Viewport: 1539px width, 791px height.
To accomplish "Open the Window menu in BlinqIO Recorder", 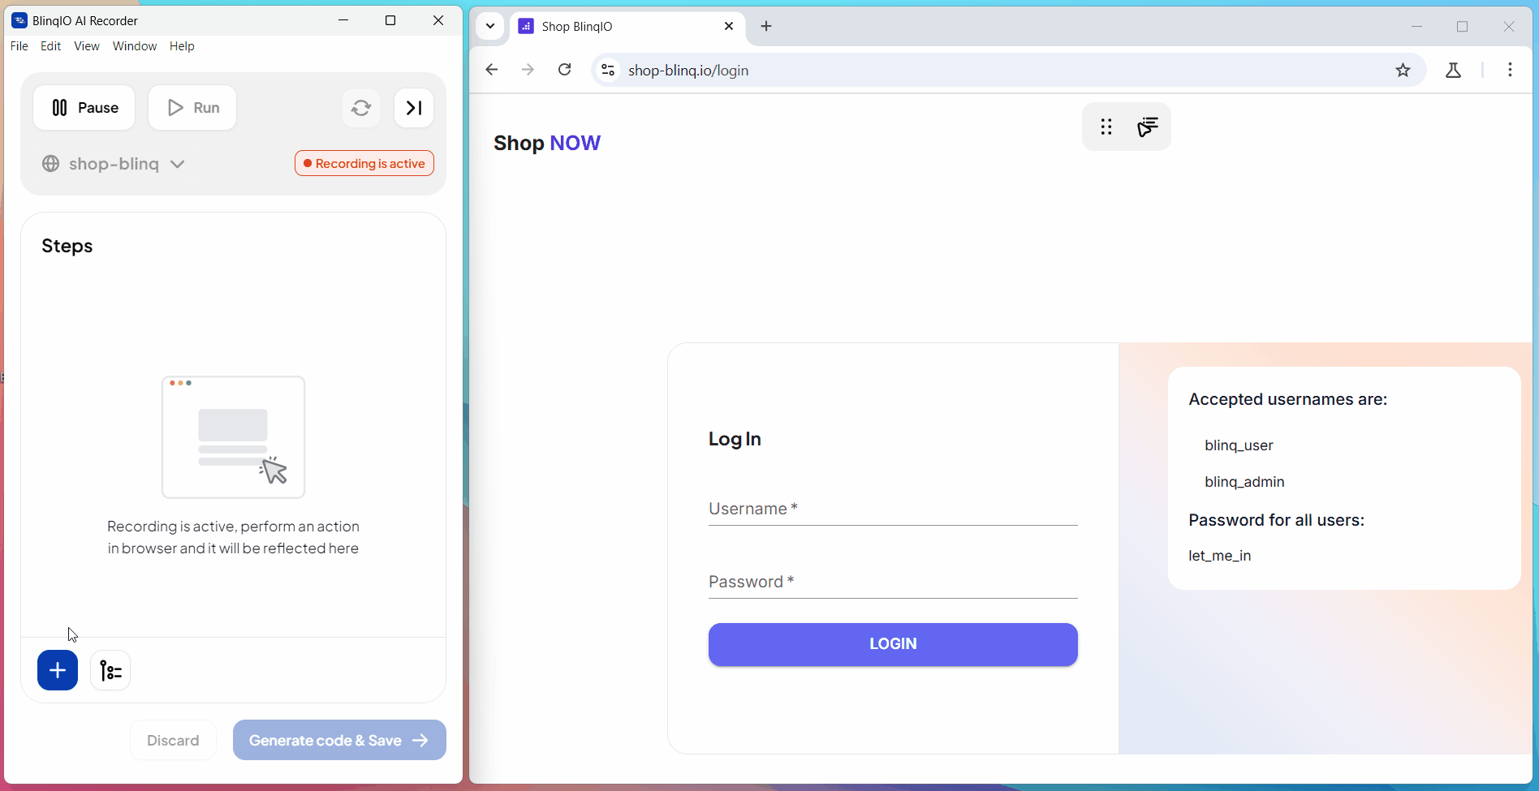I will click(x=135, y=46).
